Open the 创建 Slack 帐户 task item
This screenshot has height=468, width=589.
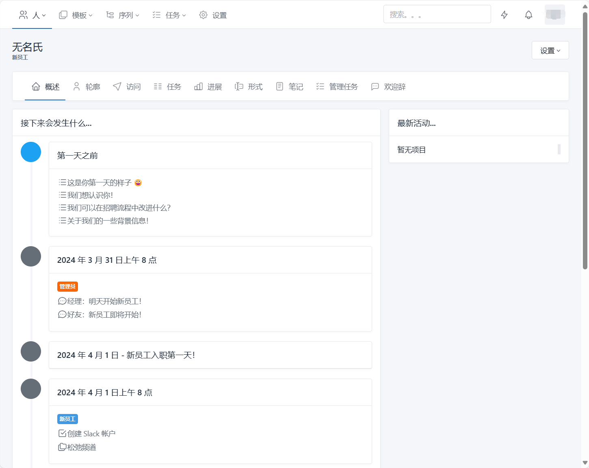[x=91, y=433]
